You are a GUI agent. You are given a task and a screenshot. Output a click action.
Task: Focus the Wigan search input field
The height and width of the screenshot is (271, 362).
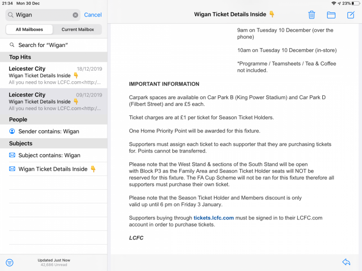tap(43, 15)
